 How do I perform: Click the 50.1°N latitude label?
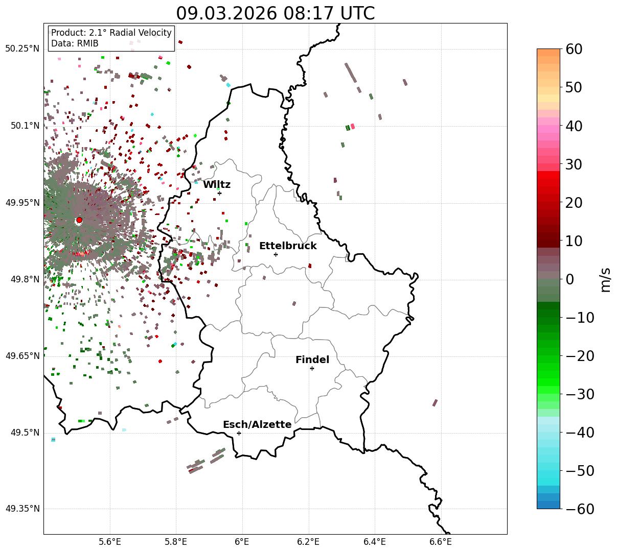coord(25,126)
